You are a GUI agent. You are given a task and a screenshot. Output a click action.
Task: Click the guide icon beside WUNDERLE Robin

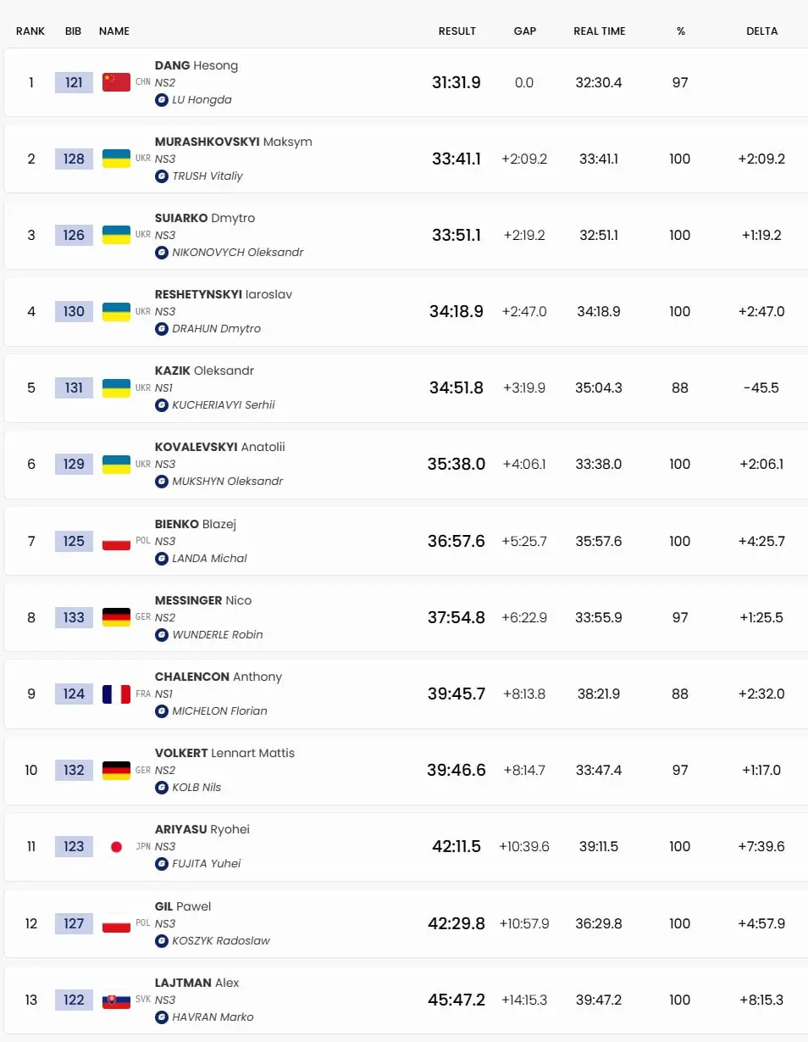(161, 634)
